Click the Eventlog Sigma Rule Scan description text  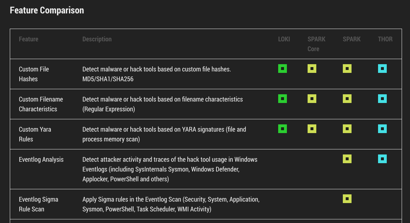click(171, 204)
